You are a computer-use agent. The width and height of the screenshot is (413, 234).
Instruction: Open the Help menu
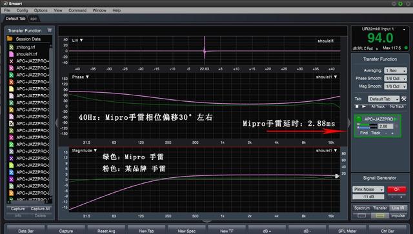click(x=116, y=10)
